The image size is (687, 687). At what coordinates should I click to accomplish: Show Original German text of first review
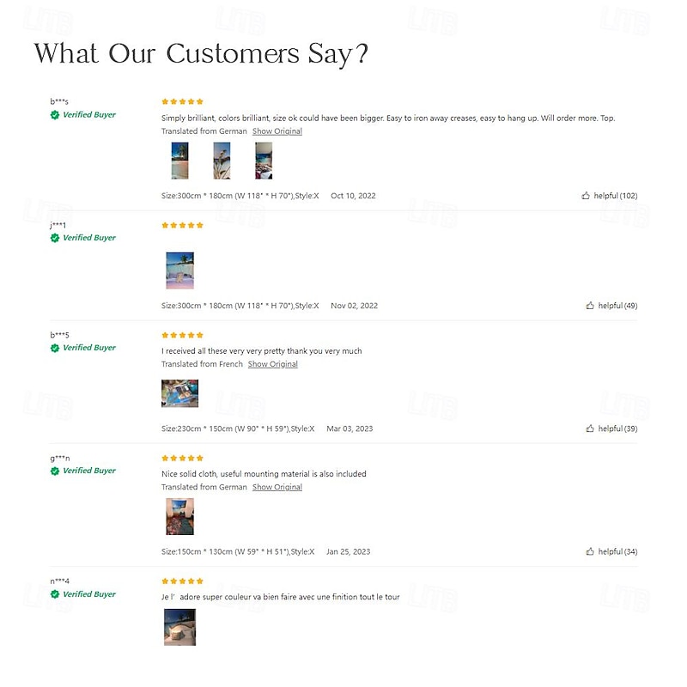point(277,131)
